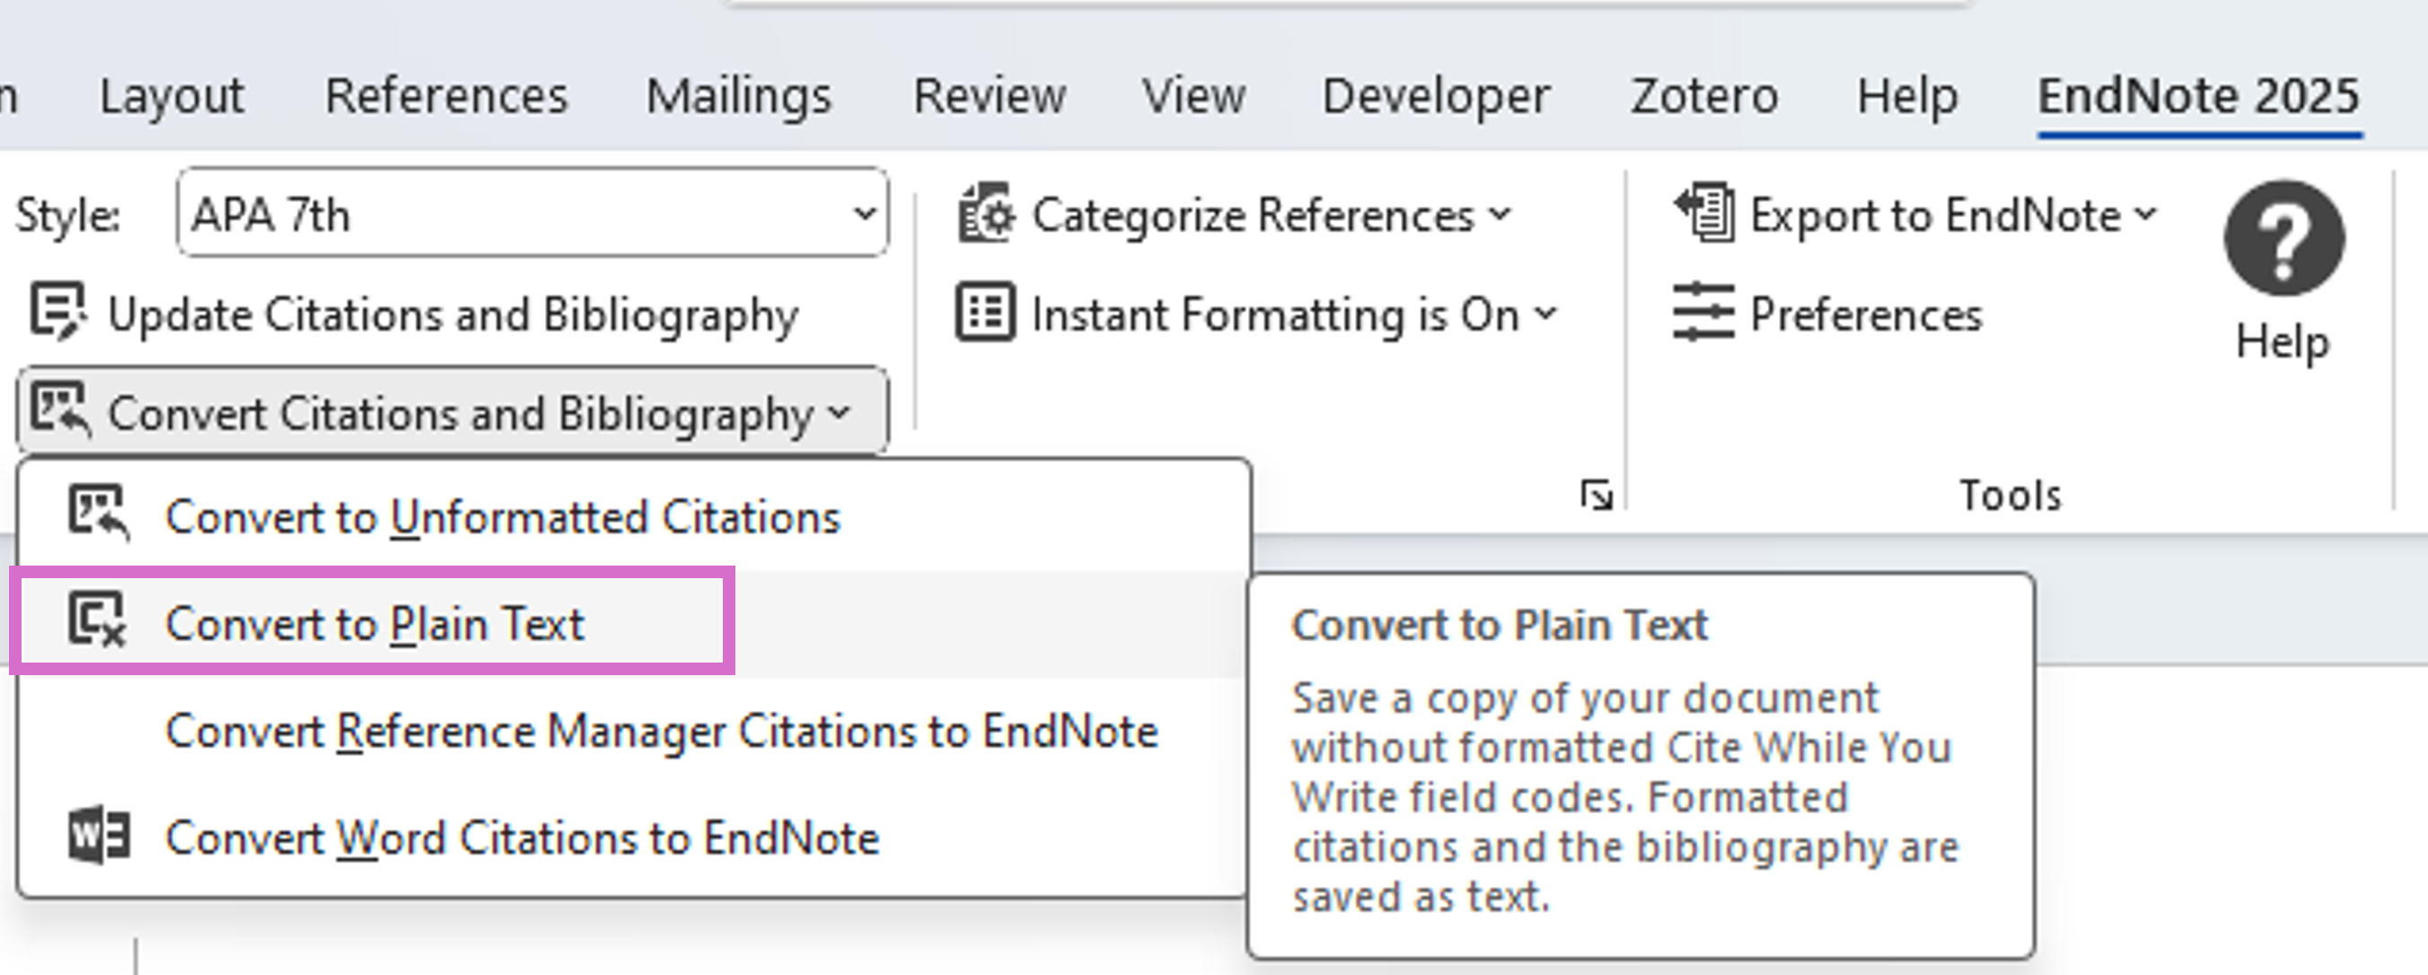Select Convert Reference Manager Citations to EndNote
Image resolution: width=2428 pixels, height=975 pixels.
[x=662, y=731]
